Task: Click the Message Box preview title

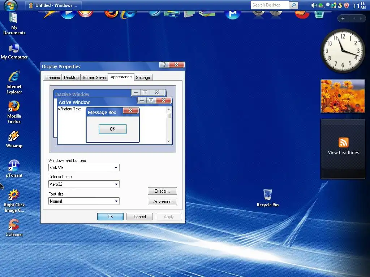Action: [x=102, y=113]
